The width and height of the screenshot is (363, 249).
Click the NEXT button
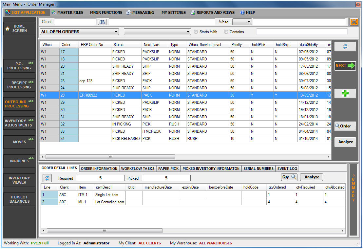click(345, 66)
